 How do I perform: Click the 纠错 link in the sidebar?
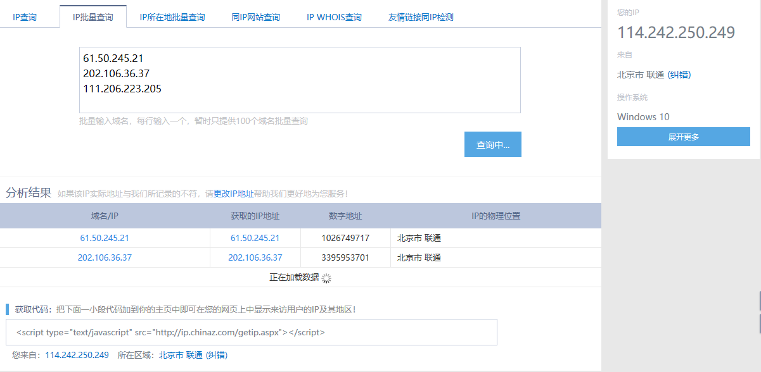pos(679,75)
